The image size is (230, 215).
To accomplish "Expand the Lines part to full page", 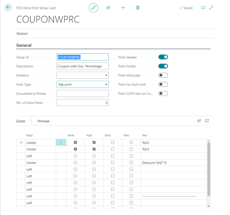I will pyautogui.click(x=207, y=121).
